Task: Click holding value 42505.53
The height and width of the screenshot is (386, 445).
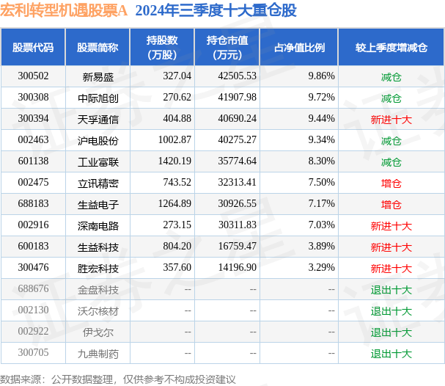Action: point(238,76)
